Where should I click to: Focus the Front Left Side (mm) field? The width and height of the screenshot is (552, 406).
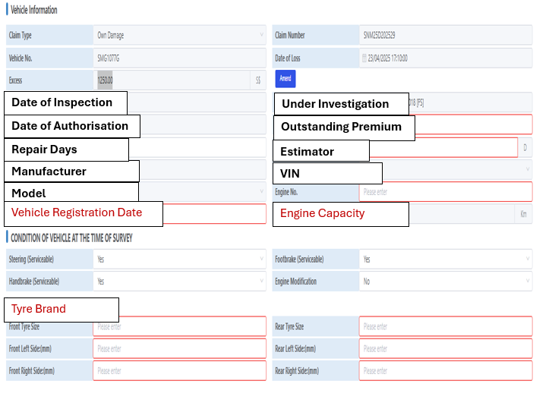(x=179, y=348)
